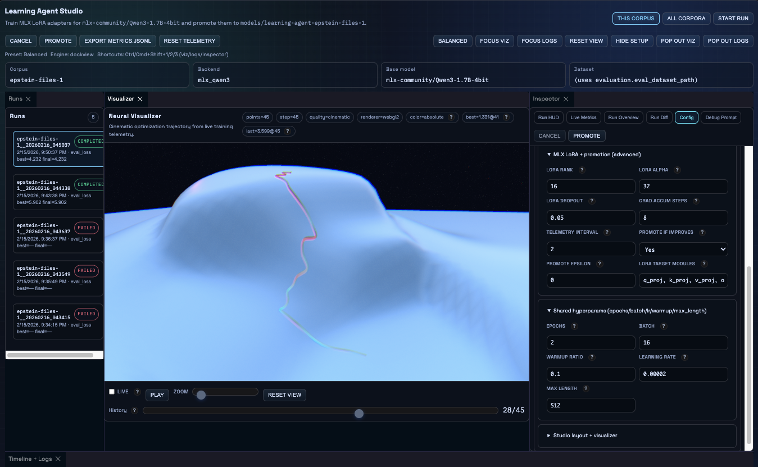Viewport: 758px width, 467px height.
Task: Click the History slider handle
Action: 359,414
